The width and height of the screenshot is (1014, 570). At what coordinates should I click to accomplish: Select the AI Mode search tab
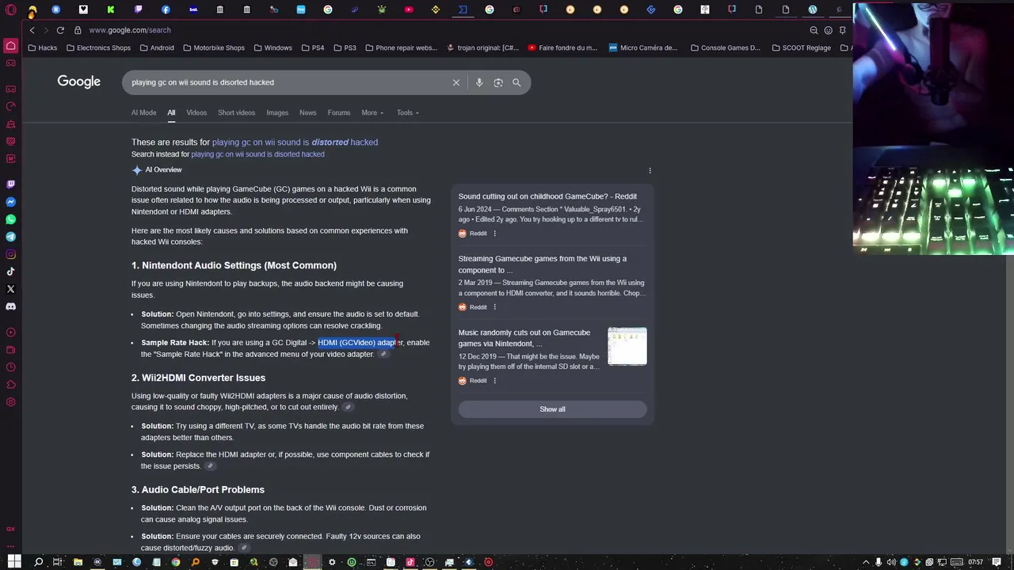143,112
